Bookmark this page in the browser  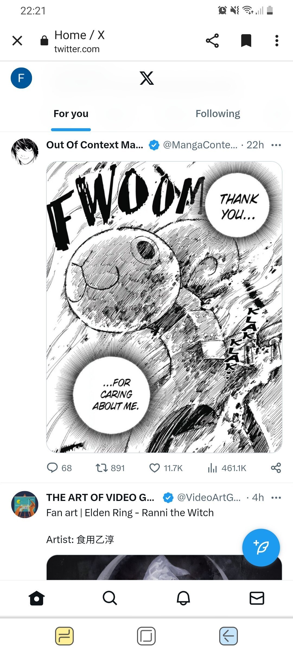(x=246, y=41)
